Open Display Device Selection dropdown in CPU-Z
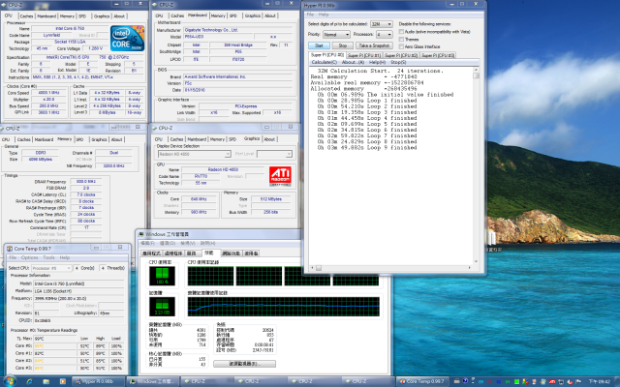 point(194,154)
